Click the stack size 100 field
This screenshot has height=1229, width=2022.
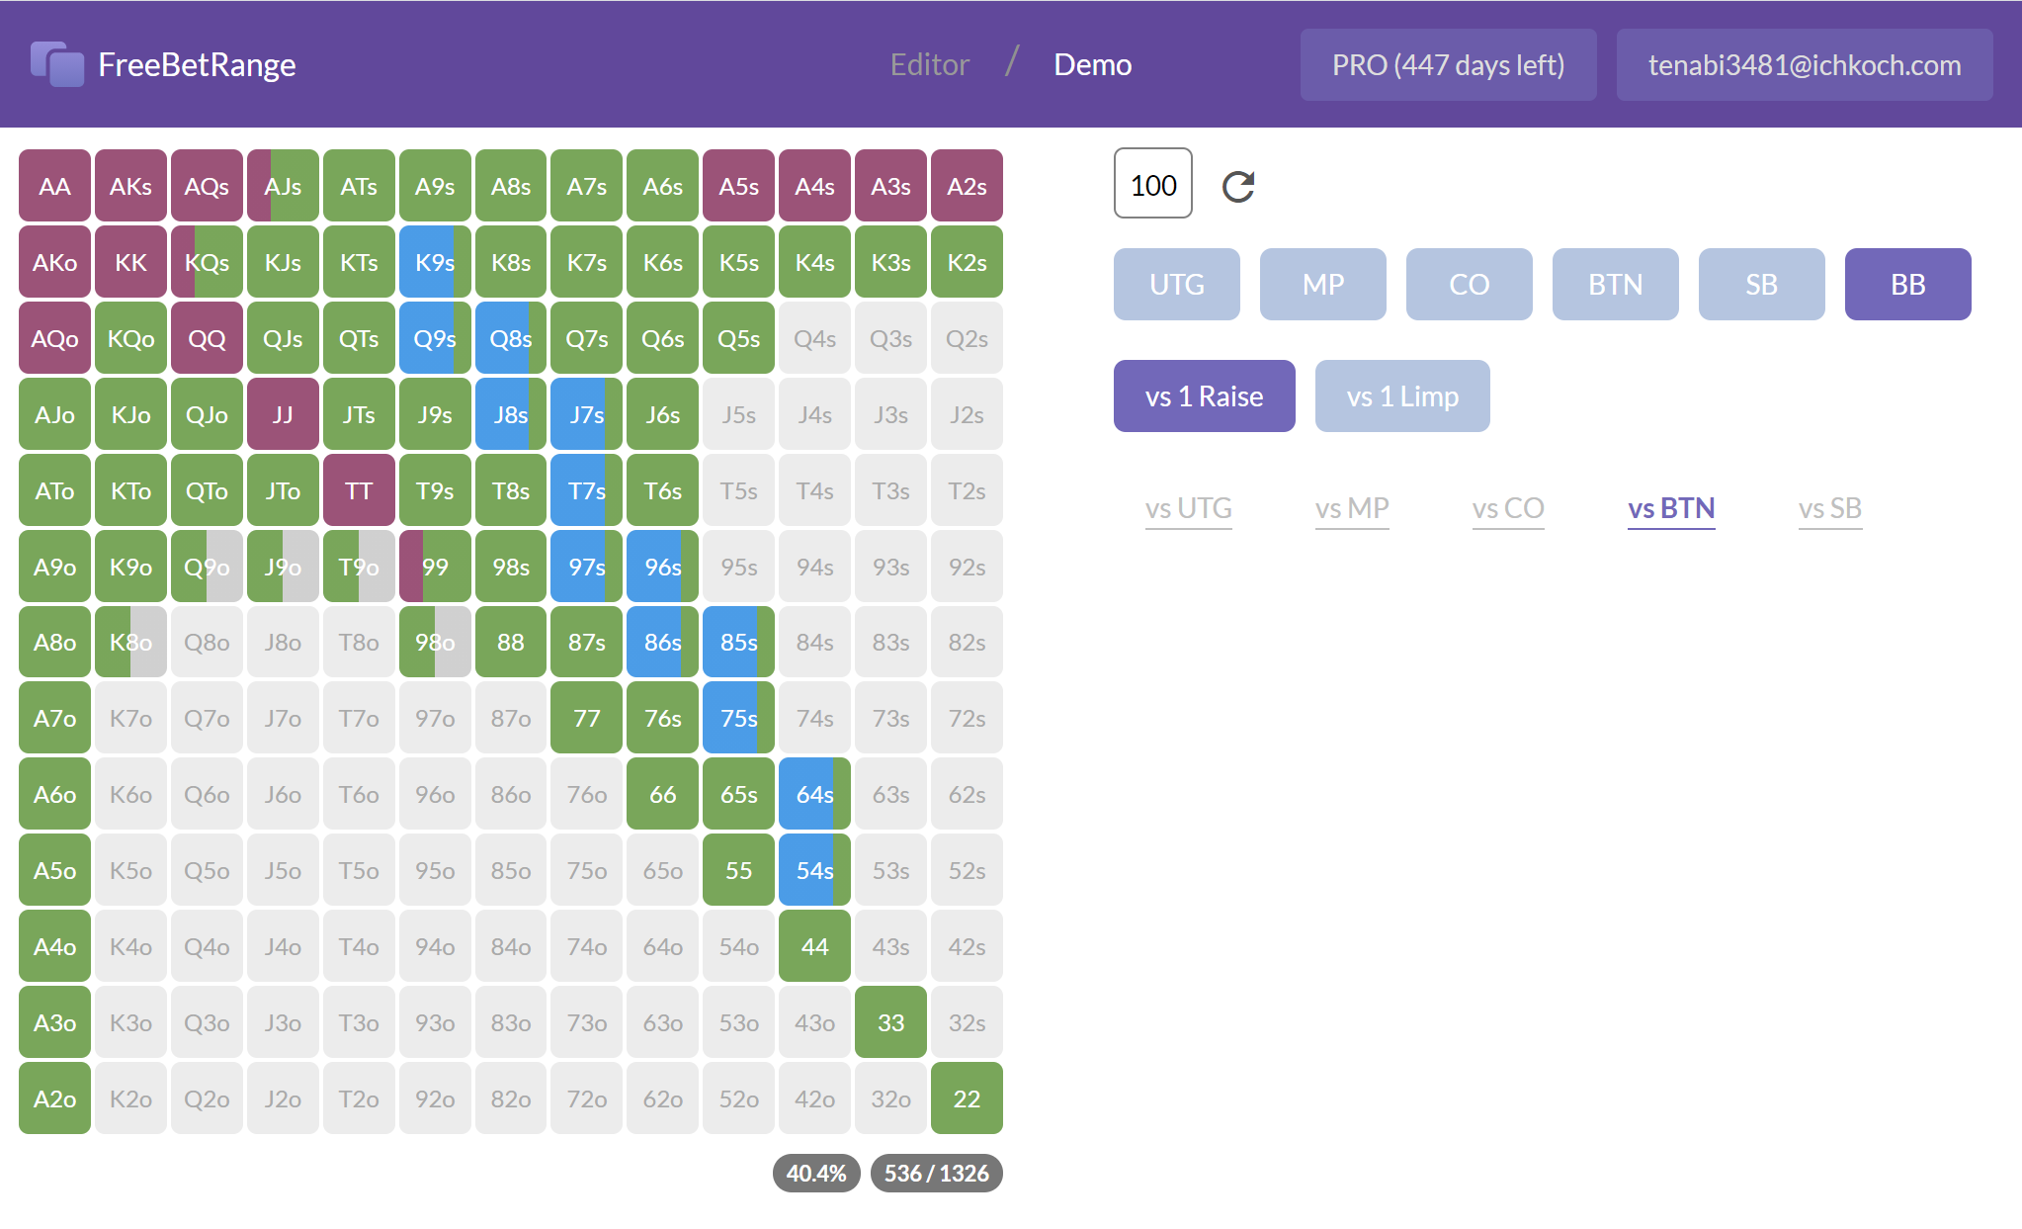point(1152,184)
